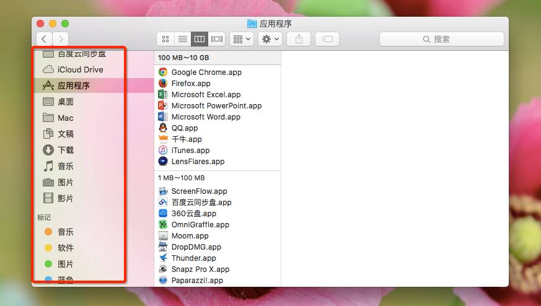
Task: Switch to Cover Flow view
Action: tap(216, 39)
